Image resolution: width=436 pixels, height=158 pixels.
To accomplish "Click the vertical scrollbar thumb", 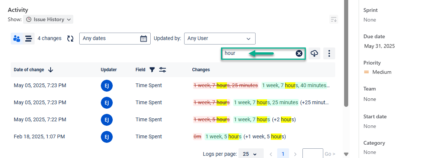I will (346, 56).
